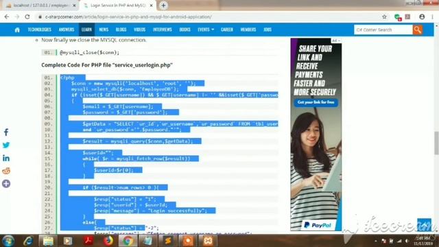Screen dimensions: 439x247
Task: Open XAMPP from taskbar
Action: pyautogui.click(x=208, y=241)
